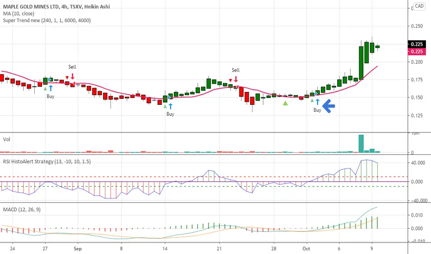The image size is (431, 254).
Task: Click the 28 date label on time axis
Action: coord(273,249)
